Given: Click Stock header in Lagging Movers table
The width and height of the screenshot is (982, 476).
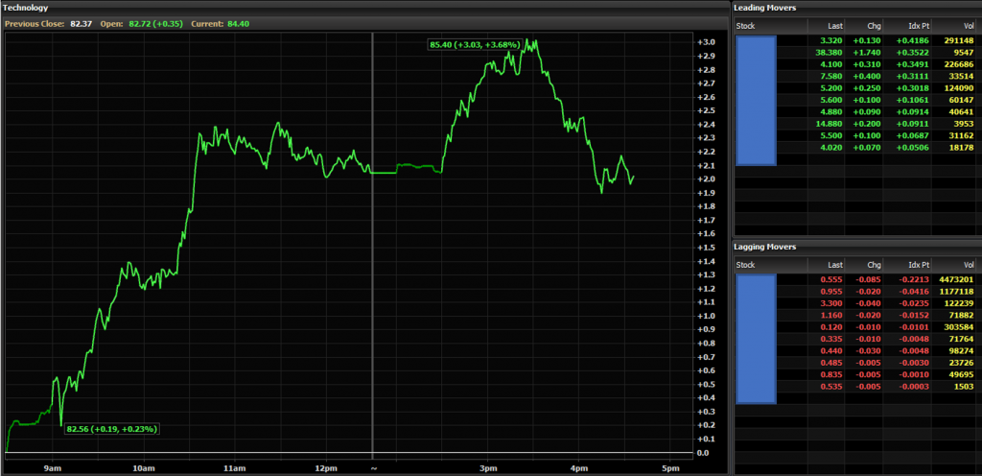Looking at the screenshot, I should pos(746,265).
